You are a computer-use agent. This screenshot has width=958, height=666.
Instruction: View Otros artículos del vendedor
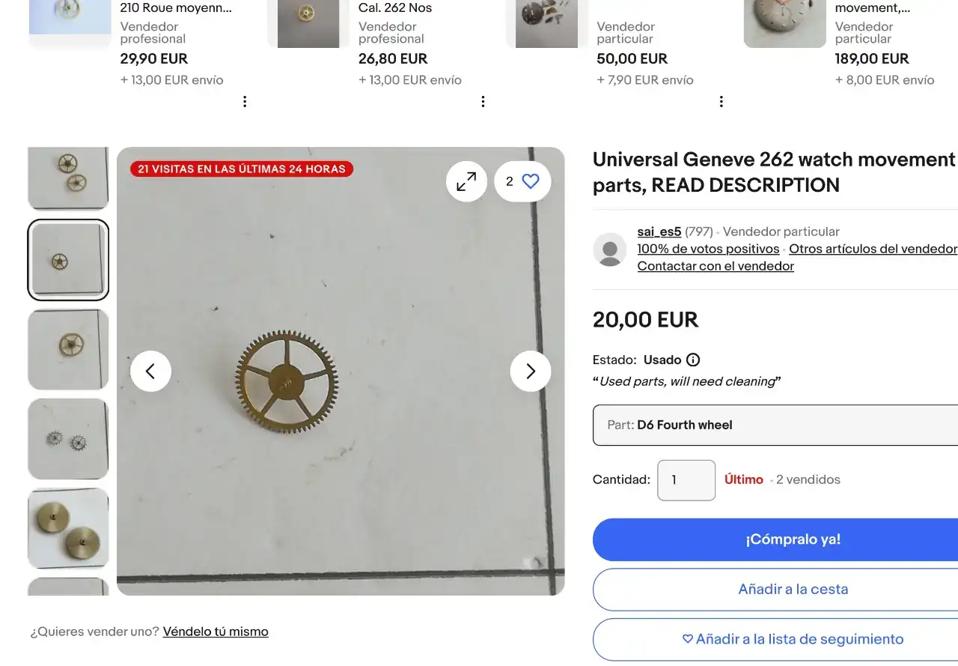point(873,249)
